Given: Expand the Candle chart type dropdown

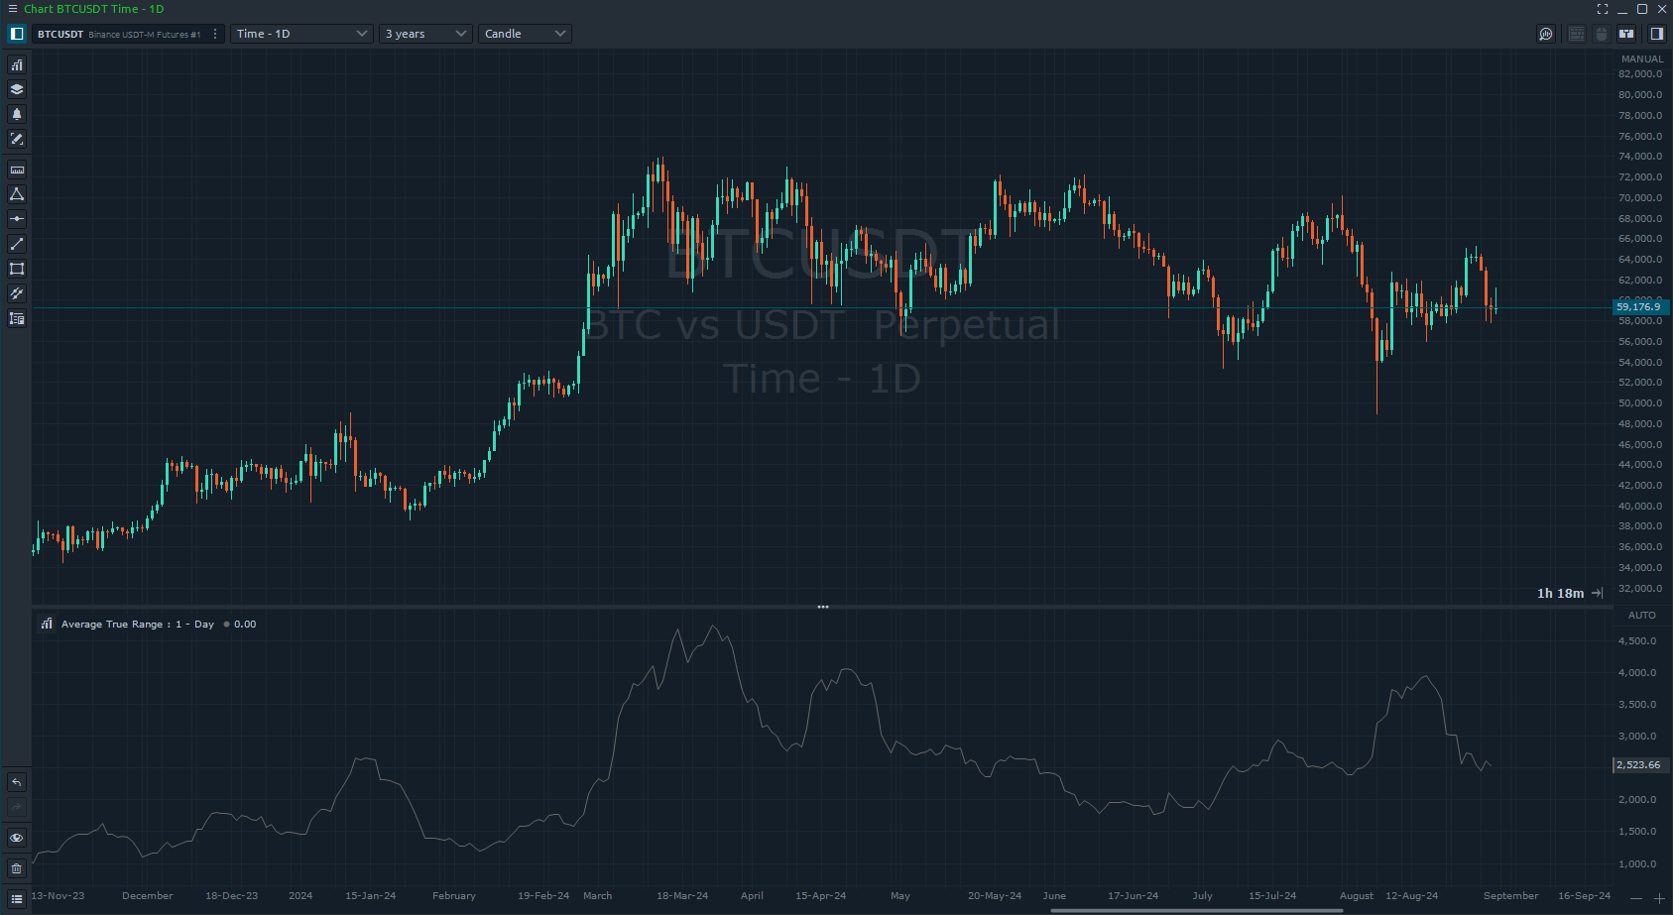Looking at the screenshot, I should pyautogui.click(x=525, y=34).
